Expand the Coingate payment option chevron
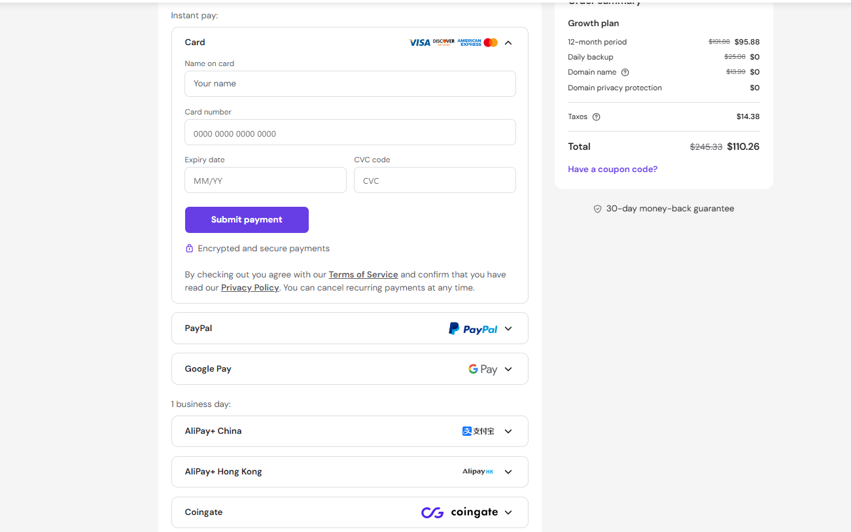851x532 pixels. 508,512
